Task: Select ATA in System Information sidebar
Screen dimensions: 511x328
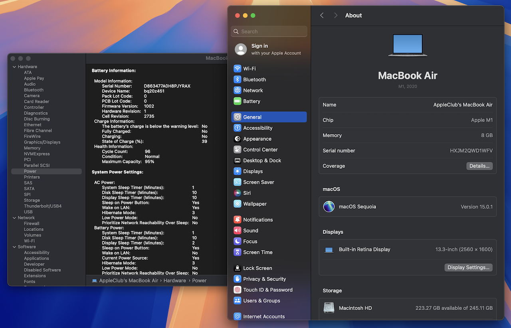Action: [x=28, y=73]
